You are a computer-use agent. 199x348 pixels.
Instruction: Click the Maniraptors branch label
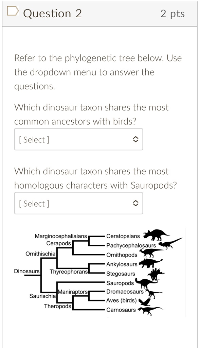pyautogui.click(x=73, y=291)
